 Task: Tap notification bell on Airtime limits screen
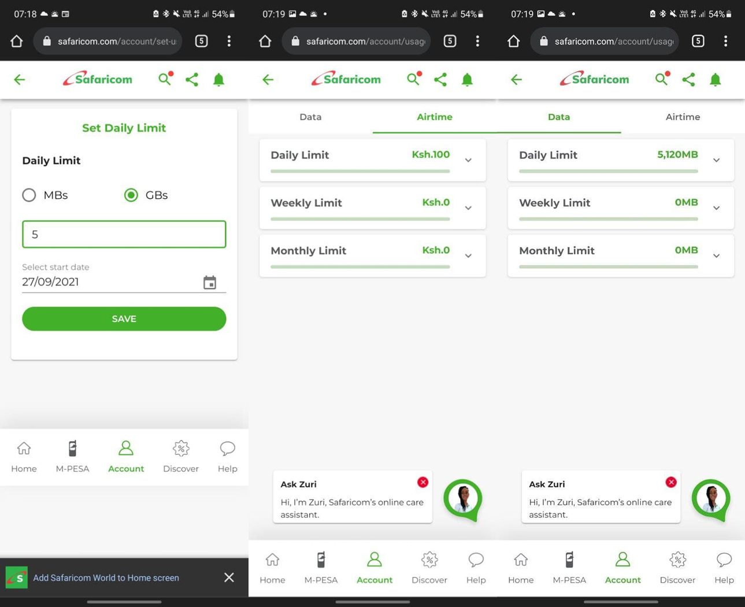pyautogui.click(x=467, y=80)
